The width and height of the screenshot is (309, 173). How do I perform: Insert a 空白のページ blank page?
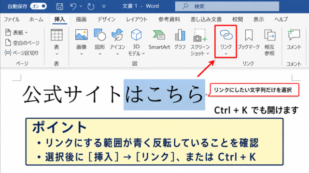tap(22, 43)
